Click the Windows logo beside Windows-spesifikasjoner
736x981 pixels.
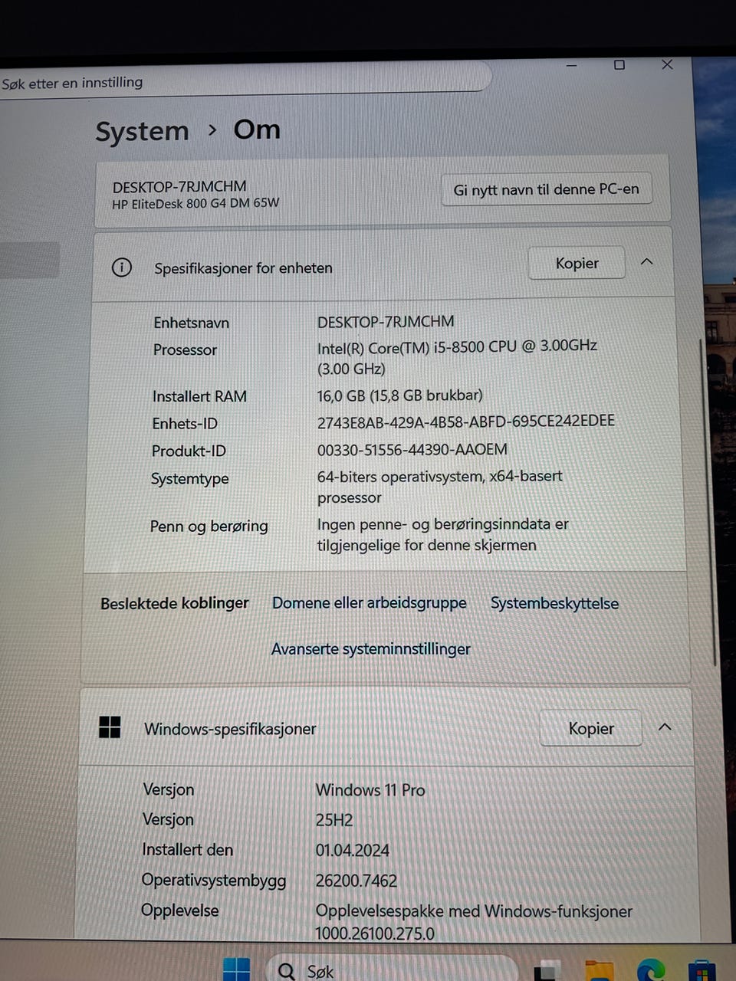(x=110, y=727)
